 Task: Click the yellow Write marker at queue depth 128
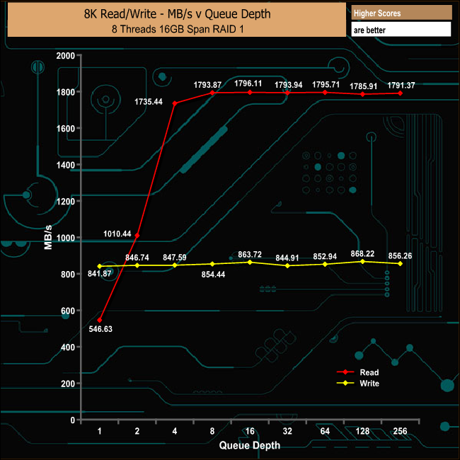click(362, 261)
